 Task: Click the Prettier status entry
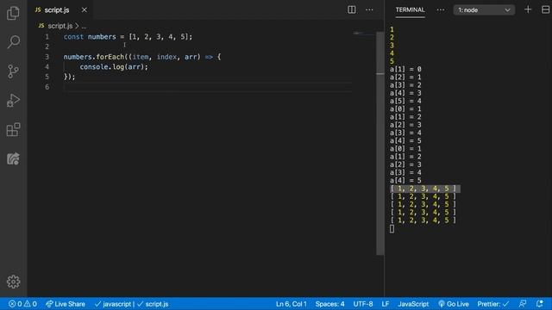pyautogui.click(x=493, y=304)
